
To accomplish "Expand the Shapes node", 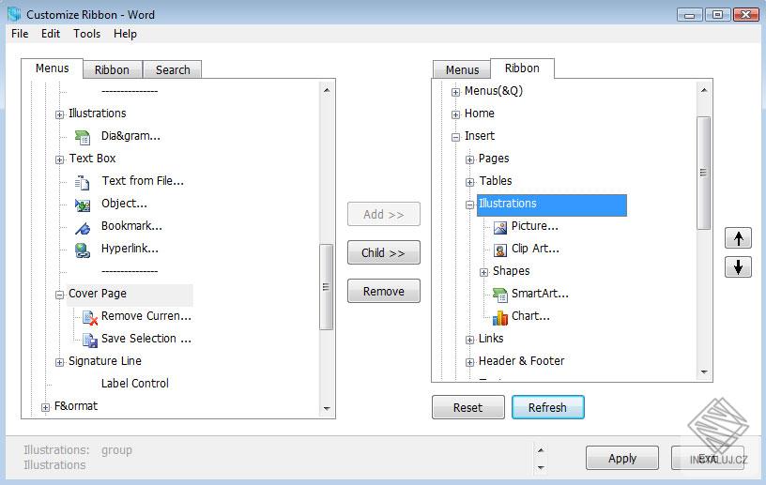I will tap(484, 273).
